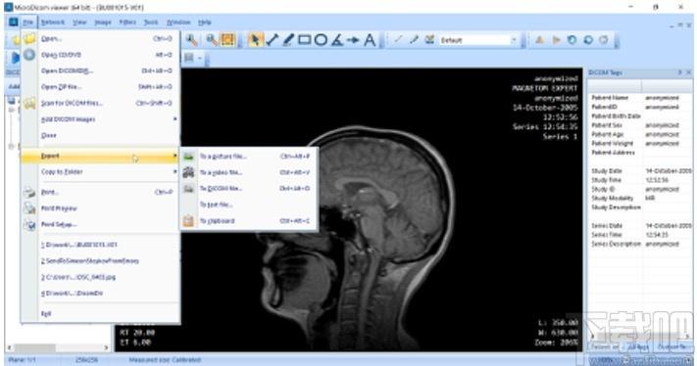This screenshot has width=697, height=366.
Task: Export To a picture file...
Action: (x=248, y=157)
